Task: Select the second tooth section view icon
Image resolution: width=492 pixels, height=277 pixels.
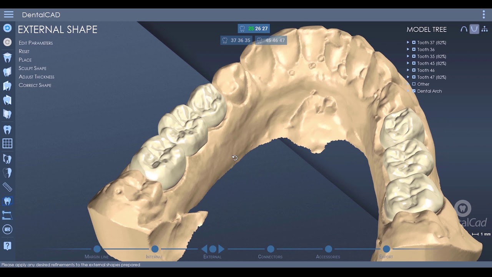Action: pos(7,72)
